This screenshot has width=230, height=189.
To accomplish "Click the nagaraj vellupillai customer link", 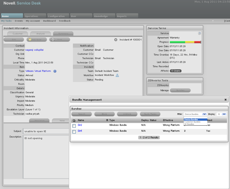I will tap(34, 50).
